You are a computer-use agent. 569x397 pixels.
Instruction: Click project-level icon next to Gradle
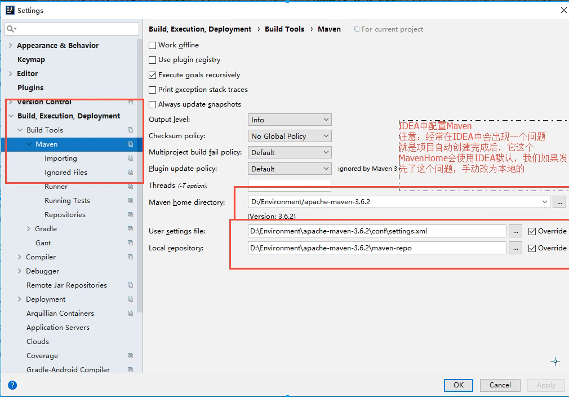pyautogui.click(x=130, y=229)
